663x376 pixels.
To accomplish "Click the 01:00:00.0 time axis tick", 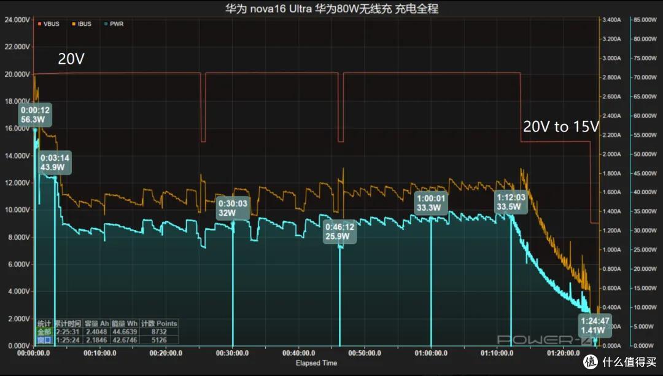I will coord(431,353).
